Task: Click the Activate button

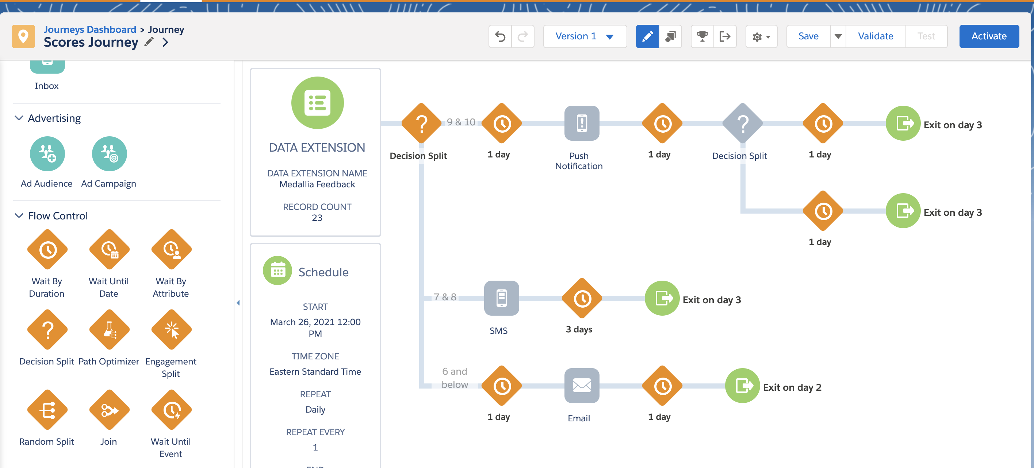Action: (989, 36)
